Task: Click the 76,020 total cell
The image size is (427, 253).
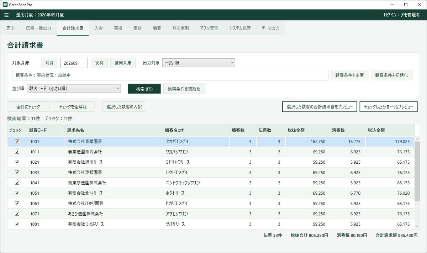Action: click(x=390, y=193)
